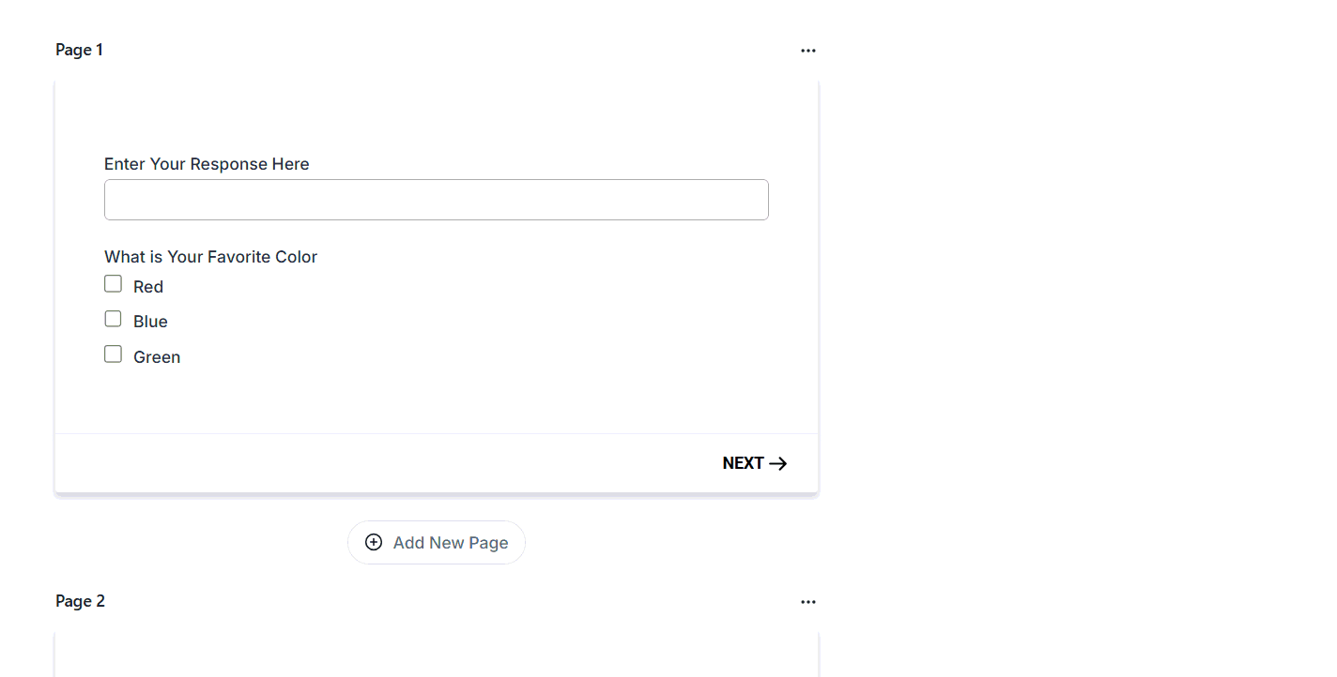
Task: Open Page 2 three-dot options menu
Action: 807,602
